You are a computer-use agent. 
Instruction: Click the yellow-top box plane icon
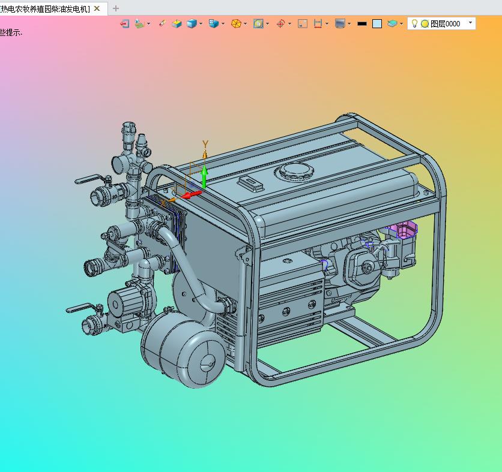(x=177, y=23)
